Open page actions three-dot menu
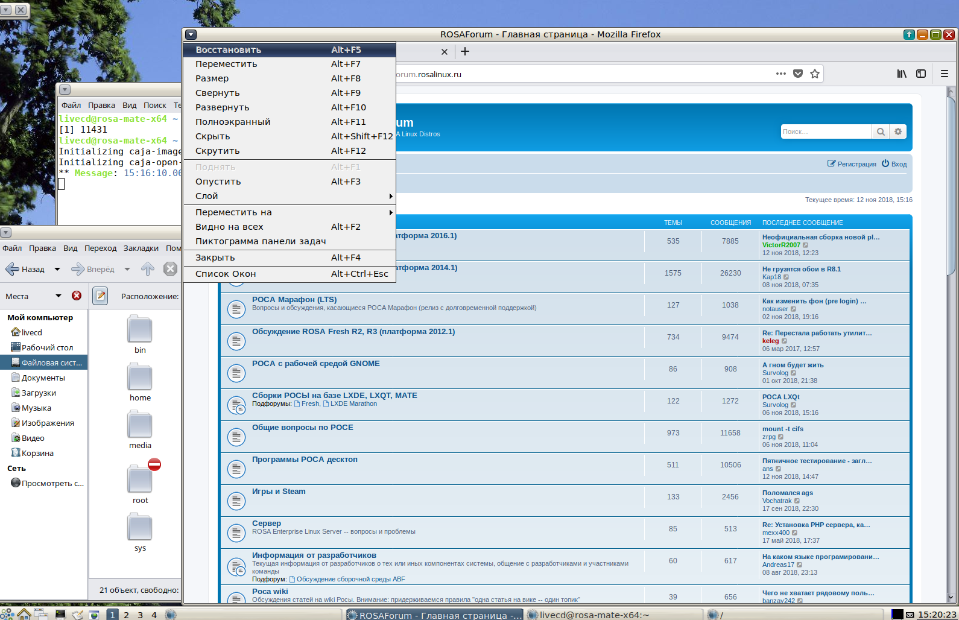Image resolution: width=959 pixels, height=620 pixels. click(x=781, y=74)
